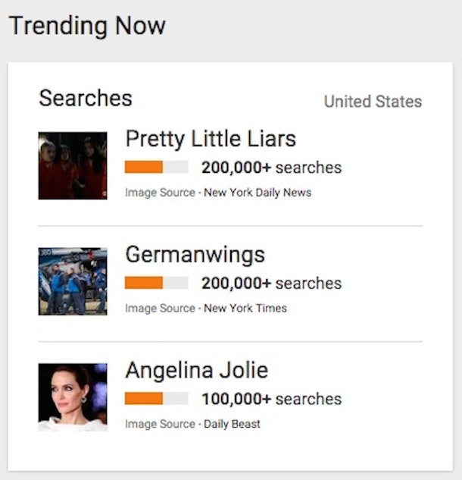Click the Image Source label under Pretty Little Liars
Image resolution: width=462 pixels, height=480 pixels.
[159, 193]
